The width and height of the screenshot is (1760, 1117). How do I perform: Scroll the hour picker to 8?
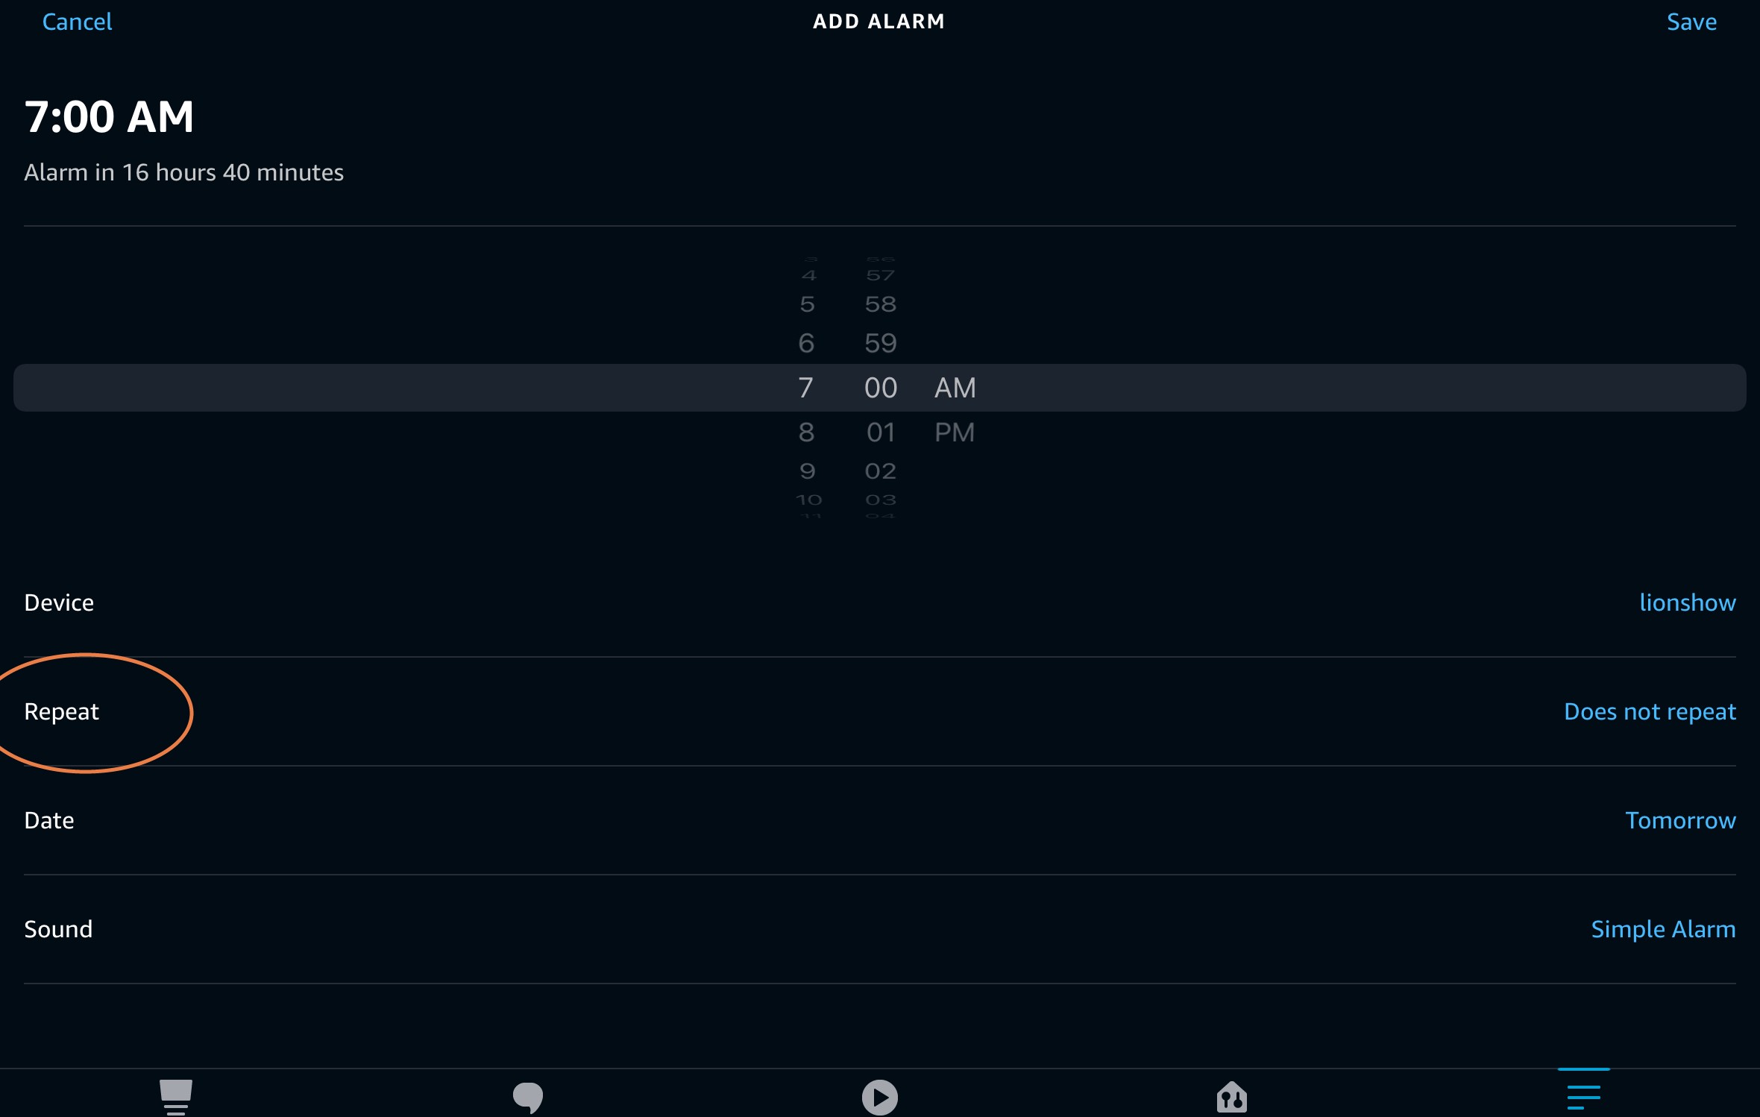point(805,431)
